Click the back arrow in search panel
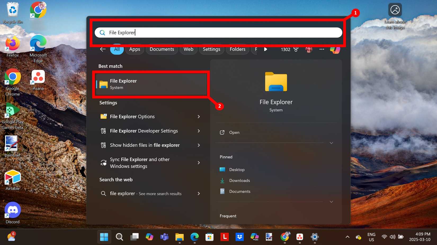This screenshot has width=437, height=245. pyautogui.click(x=103, y=49)
